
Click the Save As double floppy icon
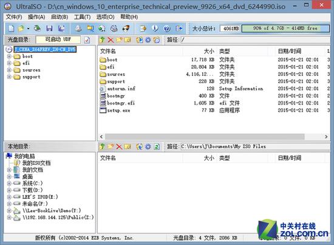[61, 28]
